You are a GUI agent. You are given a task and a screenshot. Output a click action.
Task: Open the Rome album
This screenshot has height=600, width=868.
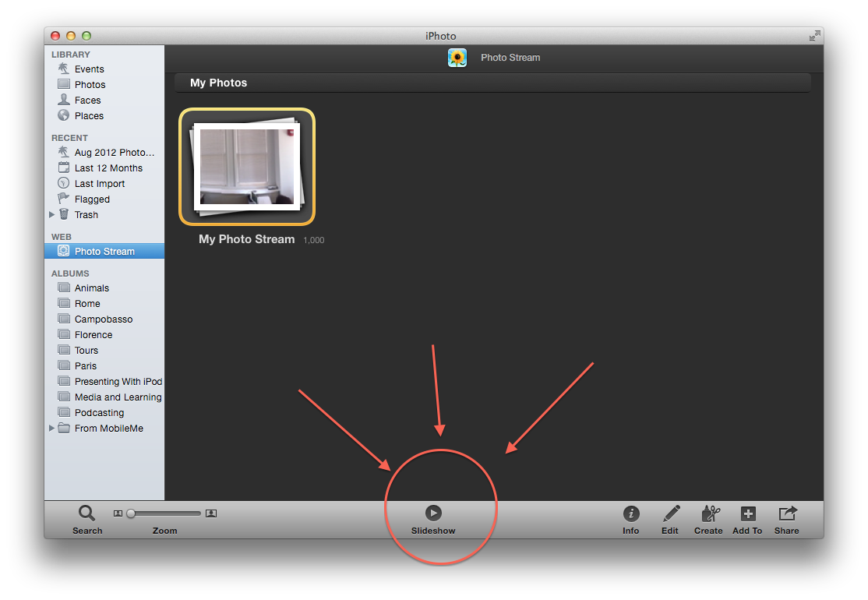tap(104, 303)
